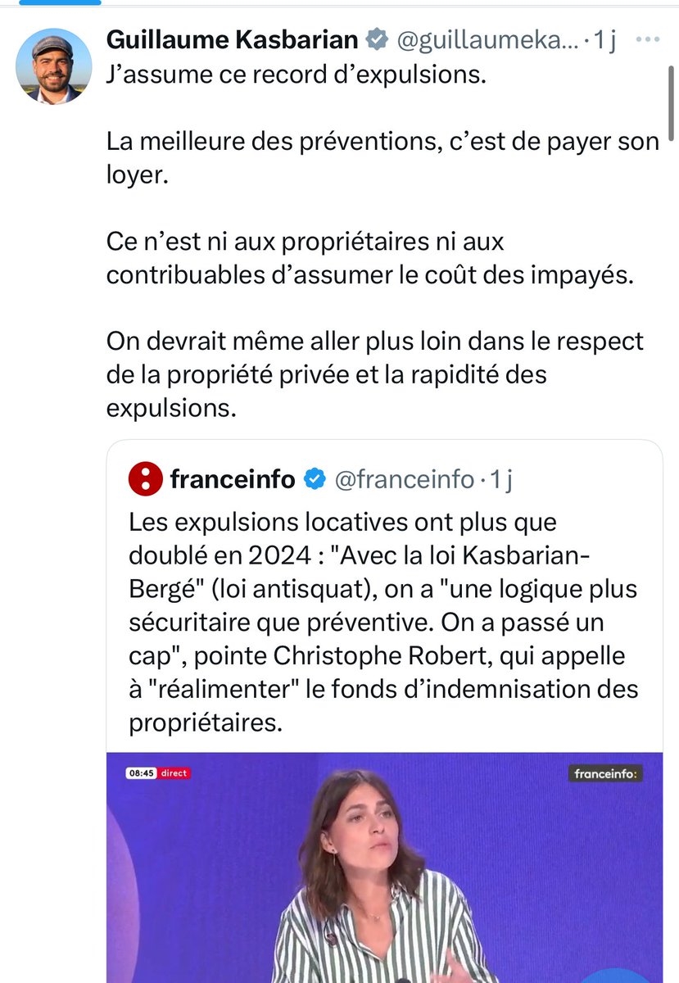Screen dimensions: 679x983
Task: Click the franceinfo account name
Action: (233, 478)
